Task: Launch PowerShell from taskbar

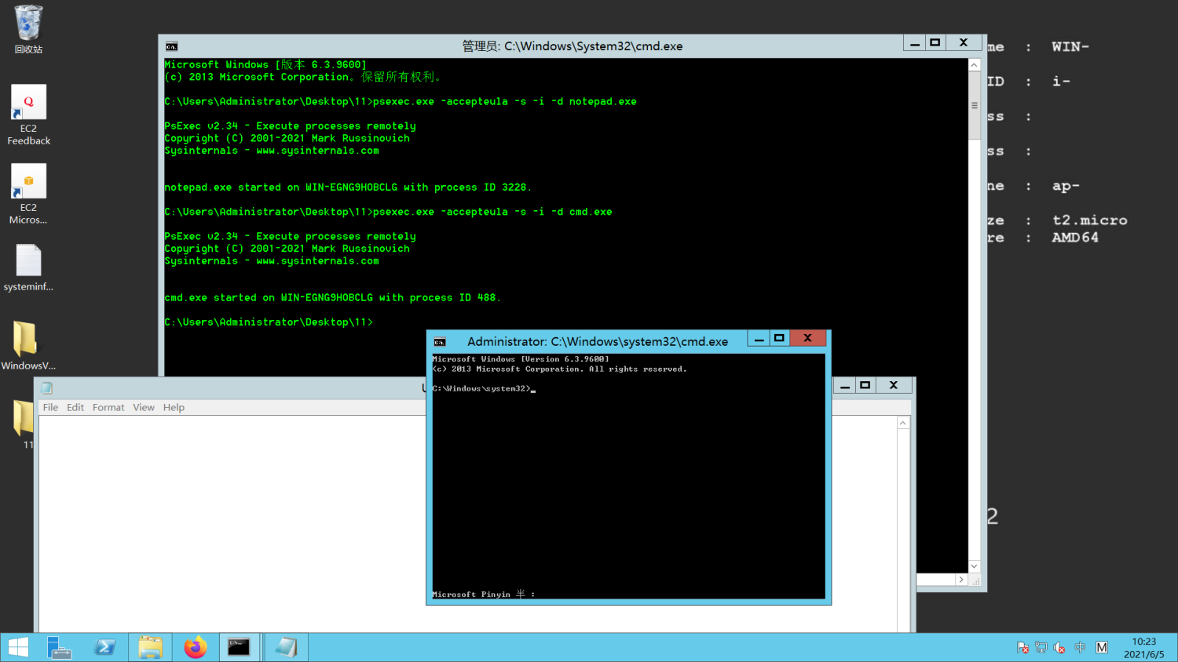Action: [x=104, y=648]
